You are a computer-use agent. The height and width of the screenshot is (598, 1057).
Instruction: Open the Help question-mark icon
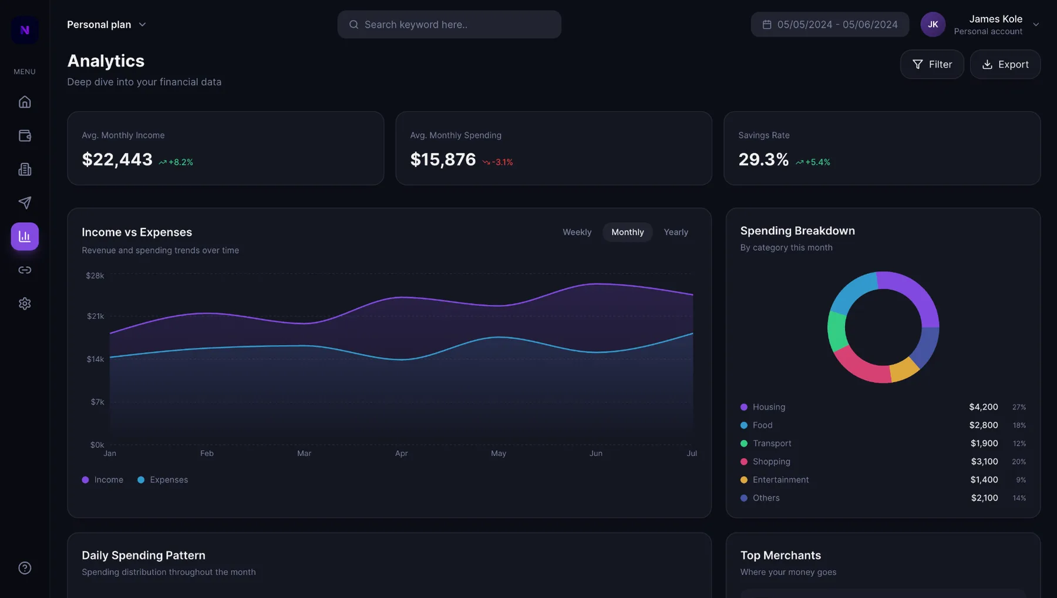coord(25,568)
